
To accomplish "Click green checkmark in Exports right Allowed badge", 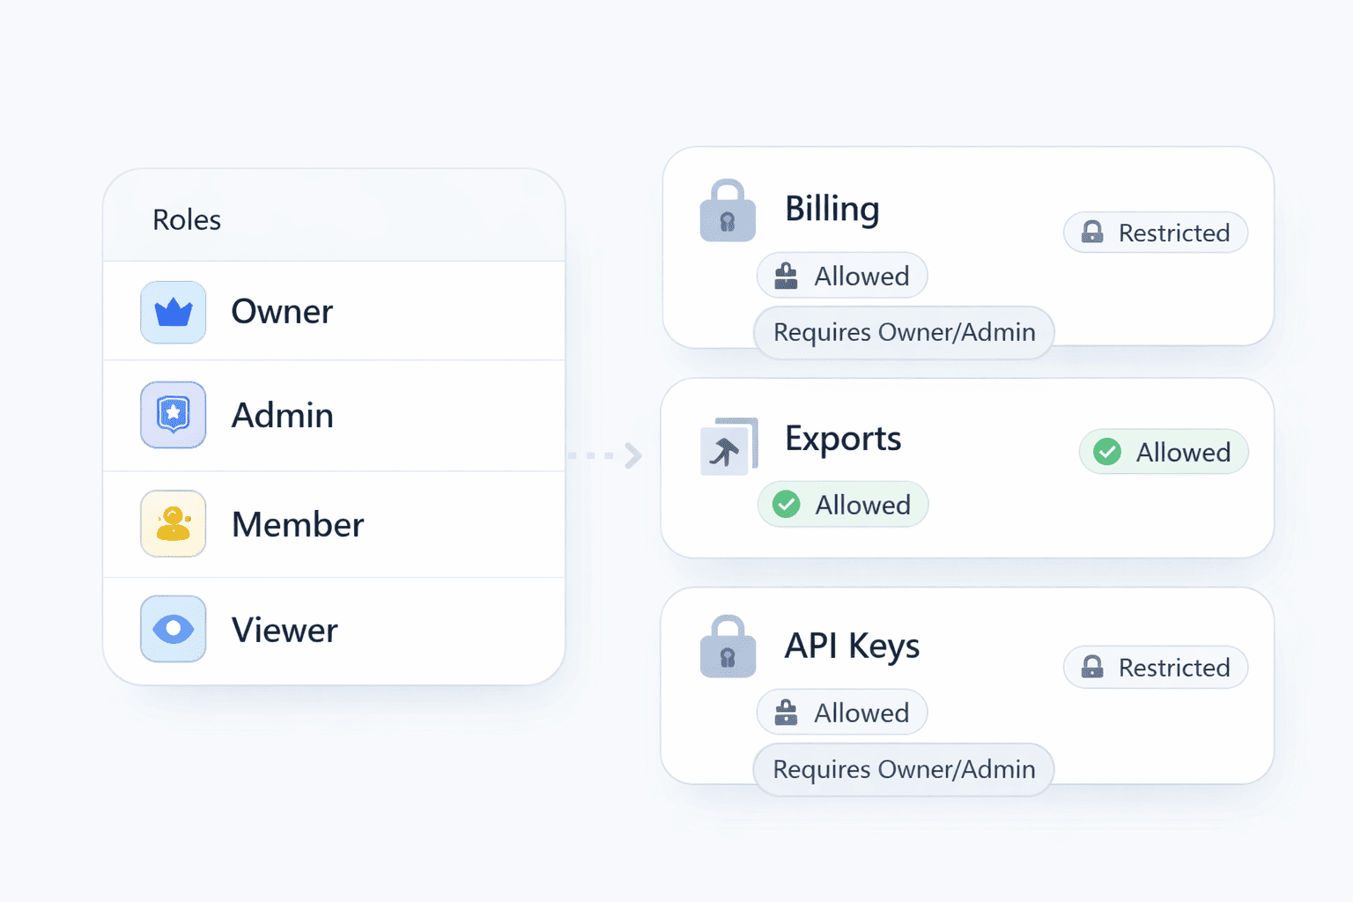I will (1107, 452).
